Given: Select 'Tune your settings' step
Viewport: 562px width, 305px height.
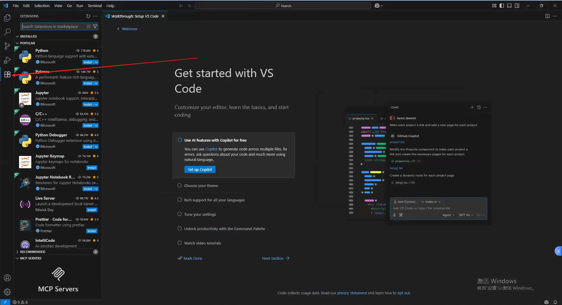Looking at the screenshot, I should click(200, 214).
